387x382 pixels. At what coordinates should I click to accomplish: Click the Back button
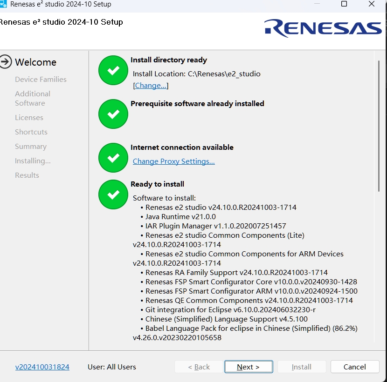(199, 367)
